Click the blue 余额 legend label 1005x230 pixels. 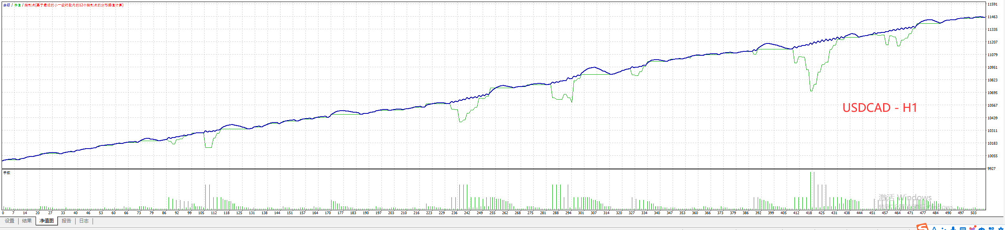coord(7,5)
